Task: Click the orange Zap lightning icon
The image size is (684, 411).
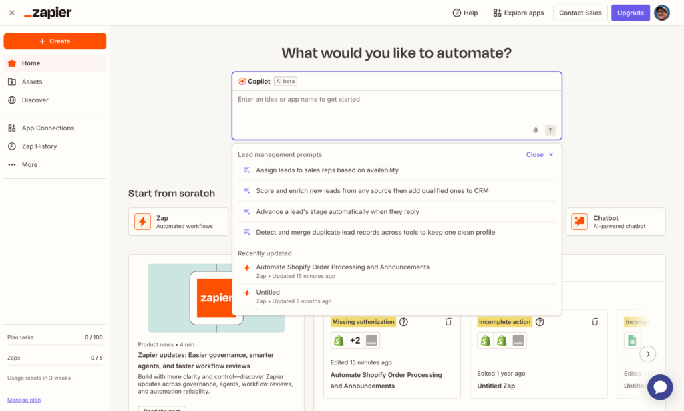Action: tap(142, 221)
